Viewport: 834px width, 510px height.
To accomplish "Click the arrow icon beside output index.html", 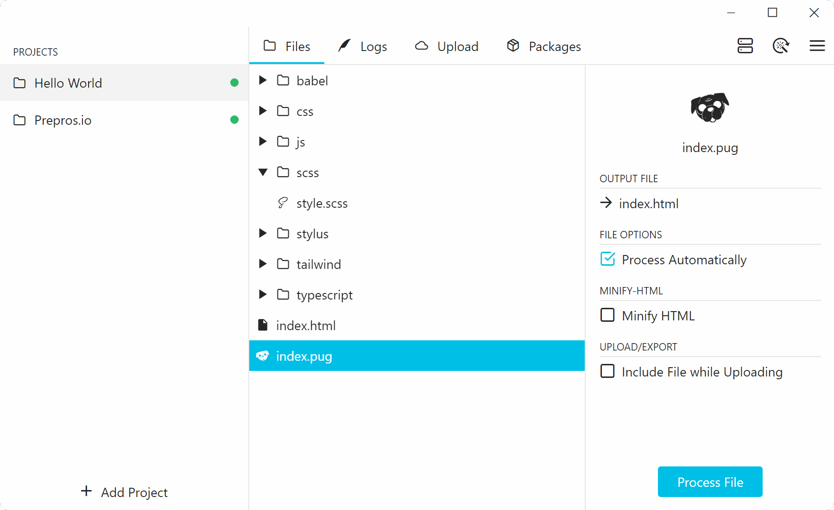I will click(x=606, y=203).
